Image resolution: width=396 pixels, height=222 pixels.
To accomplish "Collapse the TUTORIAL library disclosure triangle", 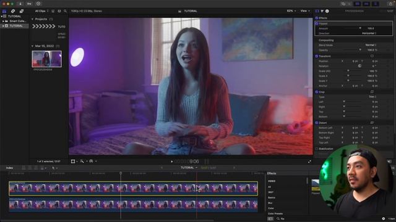I will click(x=1, y=16).
